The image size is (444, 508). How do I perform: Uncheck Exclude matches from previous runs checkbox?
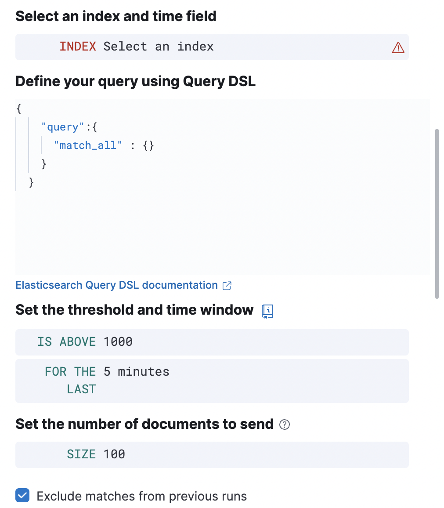point(22,496)
